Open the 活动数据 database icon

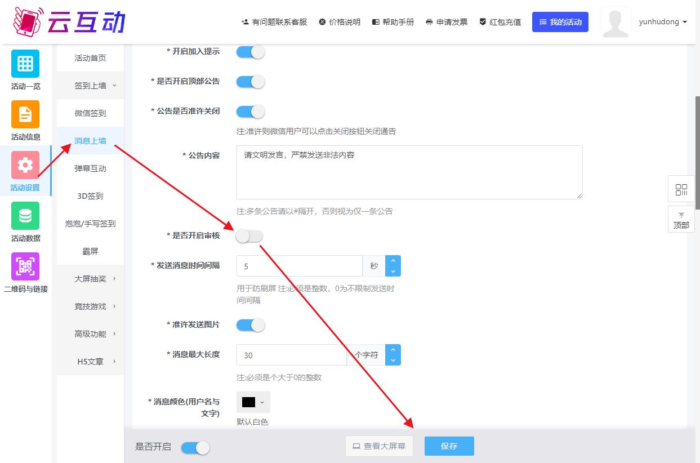pos(25,216)
